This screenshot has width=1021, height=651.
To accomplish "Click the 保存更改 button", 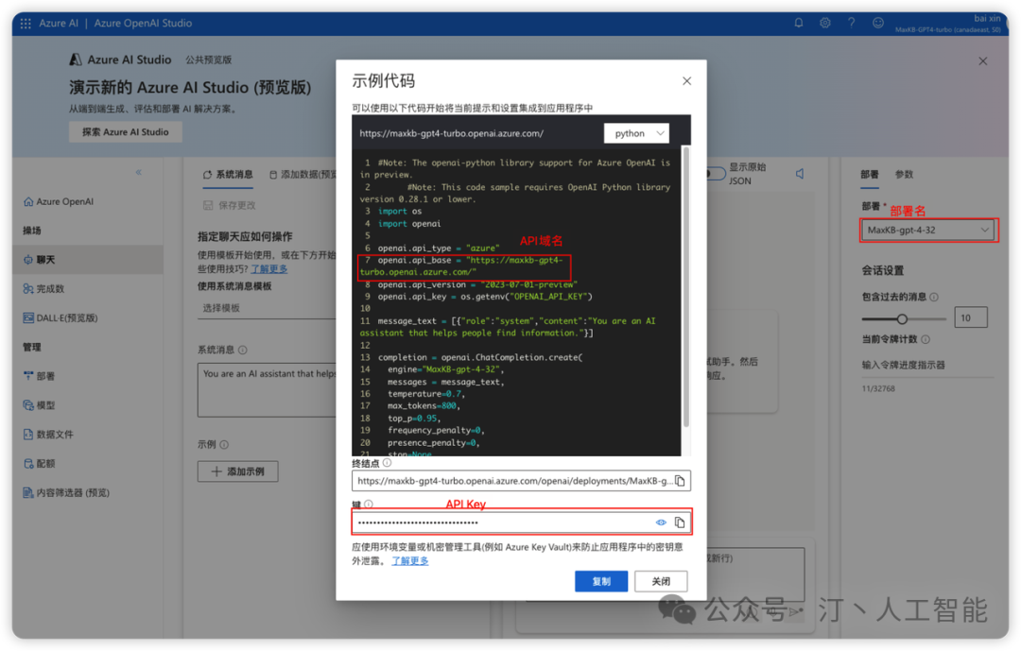I will 229,205.
